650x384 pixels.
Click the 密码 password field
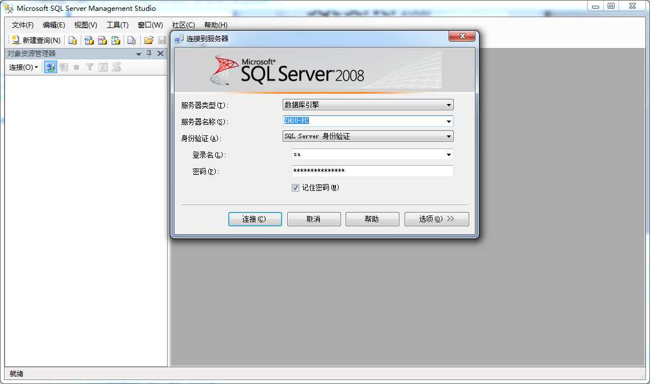point(372,171)
